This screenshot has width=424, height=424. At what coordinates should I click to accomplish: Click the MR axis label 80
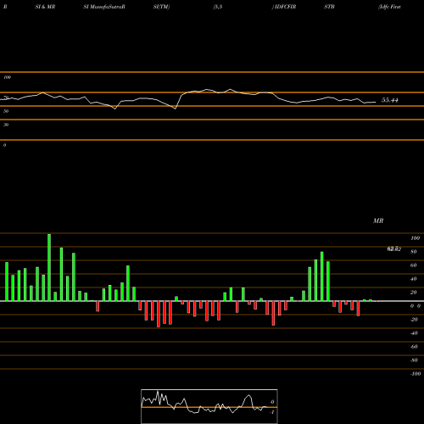click(414, 252)
